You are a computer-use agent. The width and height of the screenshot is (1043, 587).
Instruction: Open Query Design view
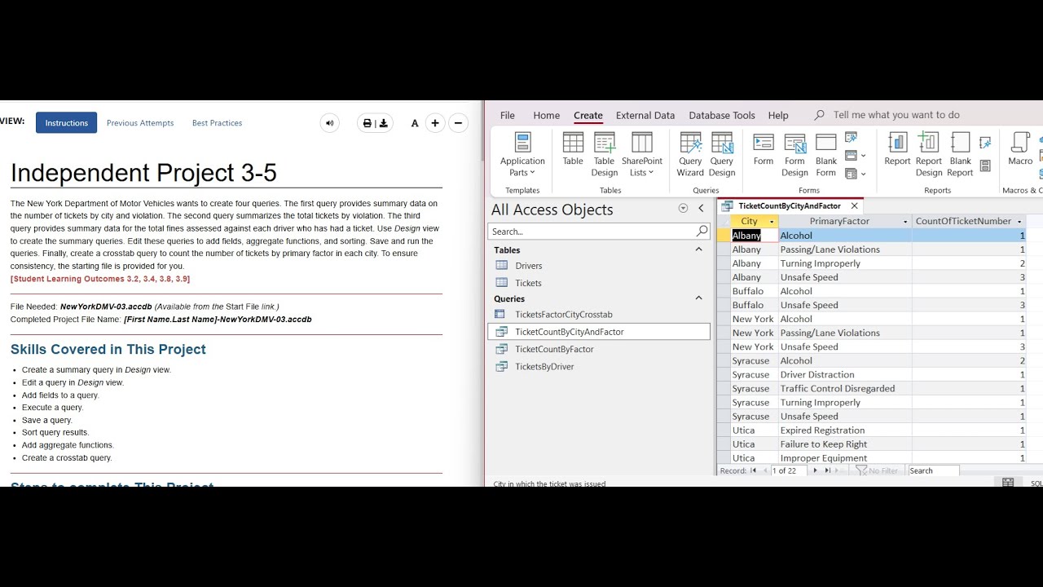tap(722, 154)
